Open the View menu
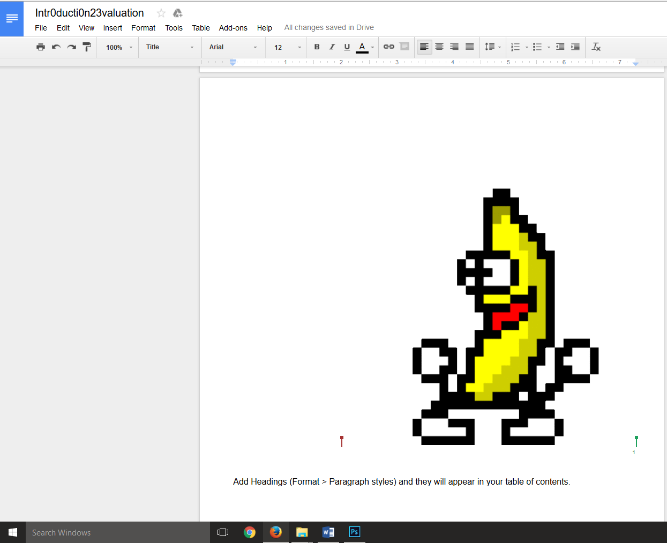The height and width of the screenshot is (543, 667). [86, 28]
